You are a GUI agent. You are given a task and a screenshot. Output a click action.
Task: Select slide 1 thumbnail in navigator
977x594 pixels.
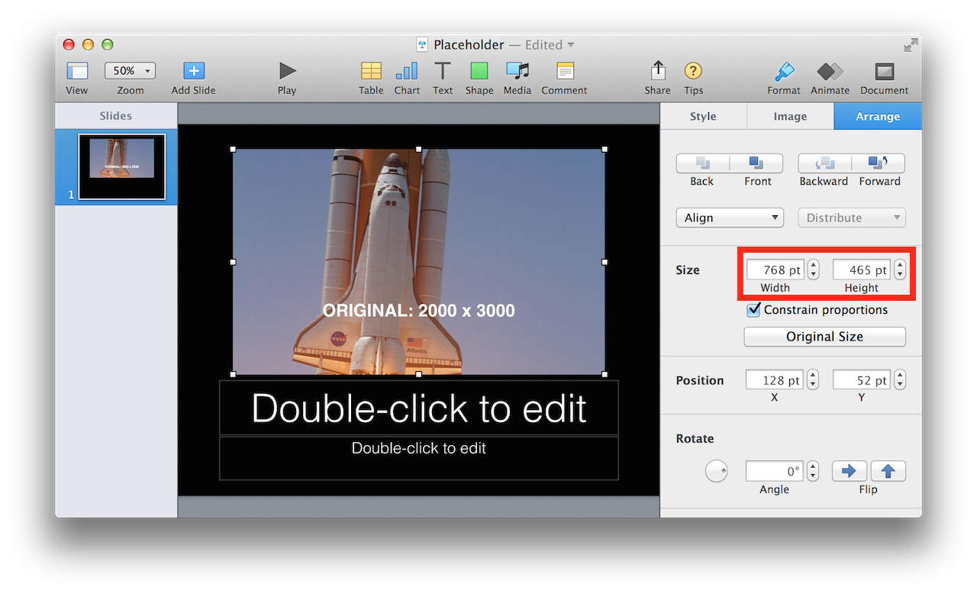pos(122,167)
